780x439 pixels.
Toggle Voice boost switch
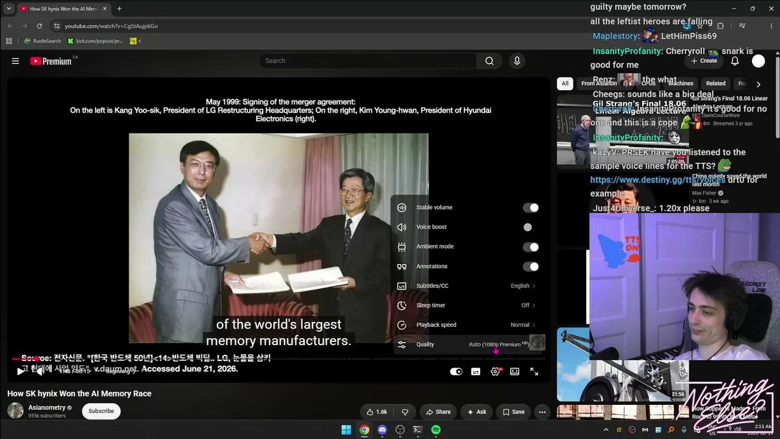point(531,227)
